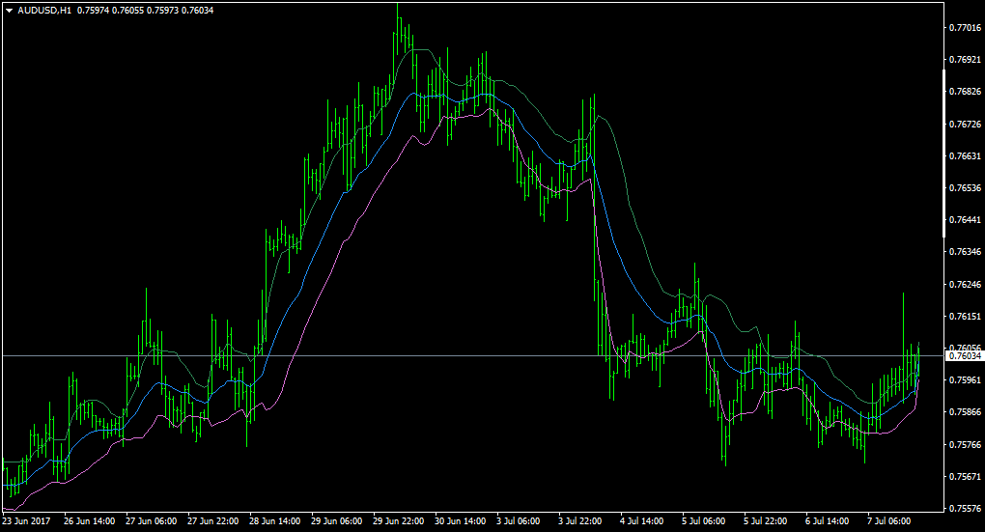Screen dimensions: 985x532
Task: Click the white vertical marker on price scale
Action: click(x=943, y=154)
